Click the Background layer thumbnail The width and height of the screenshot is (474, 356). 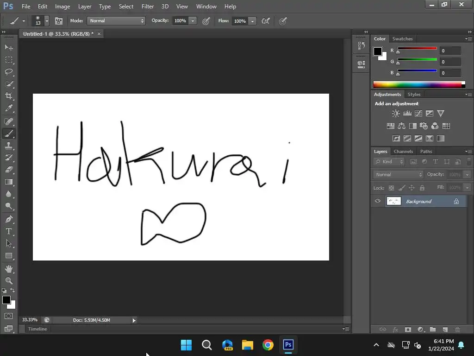(393, 201)
